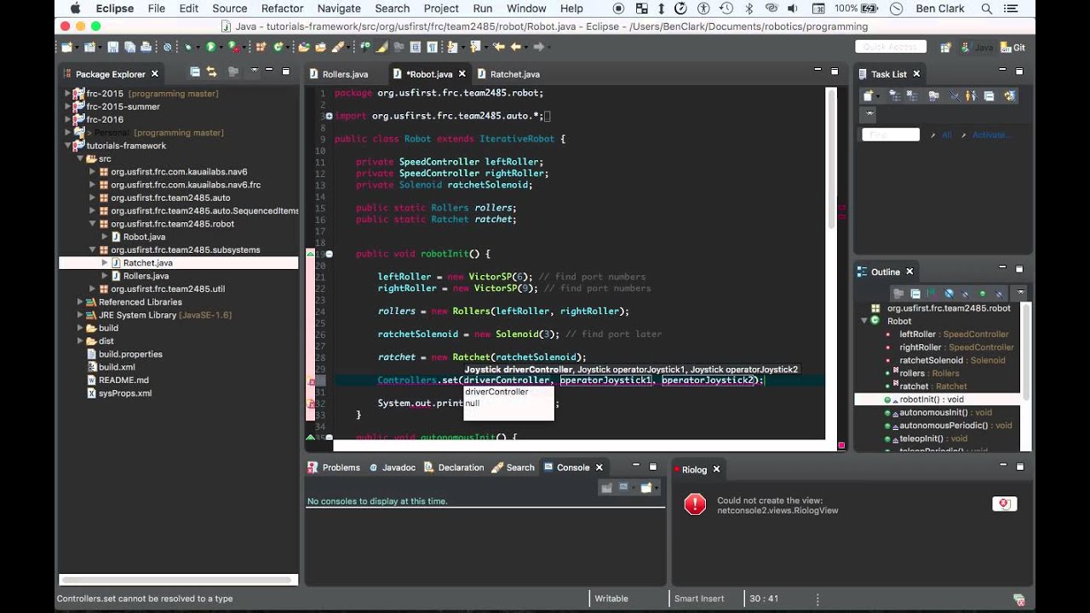
Task: Toggle Show Whitespace Characters in toolbar
Action: [x=432, y=47]
